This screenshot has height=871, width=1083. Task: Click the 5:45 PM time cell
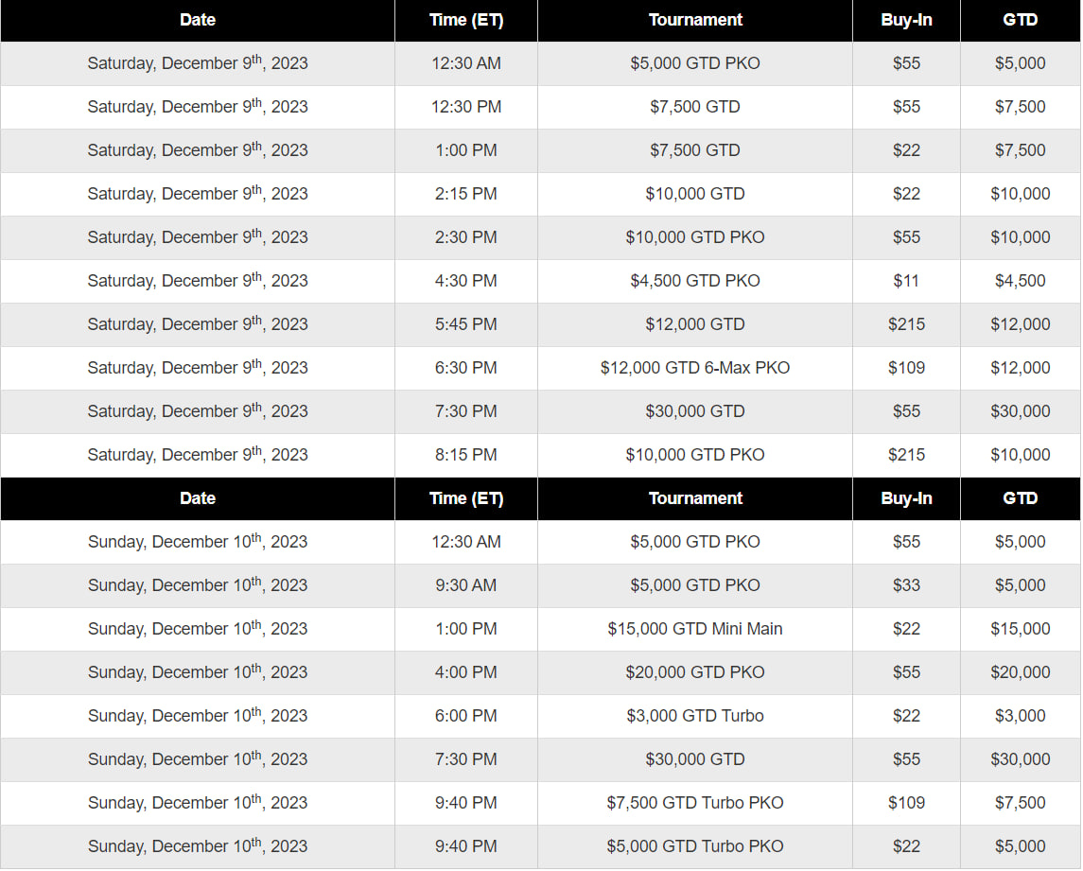point(465,324)
